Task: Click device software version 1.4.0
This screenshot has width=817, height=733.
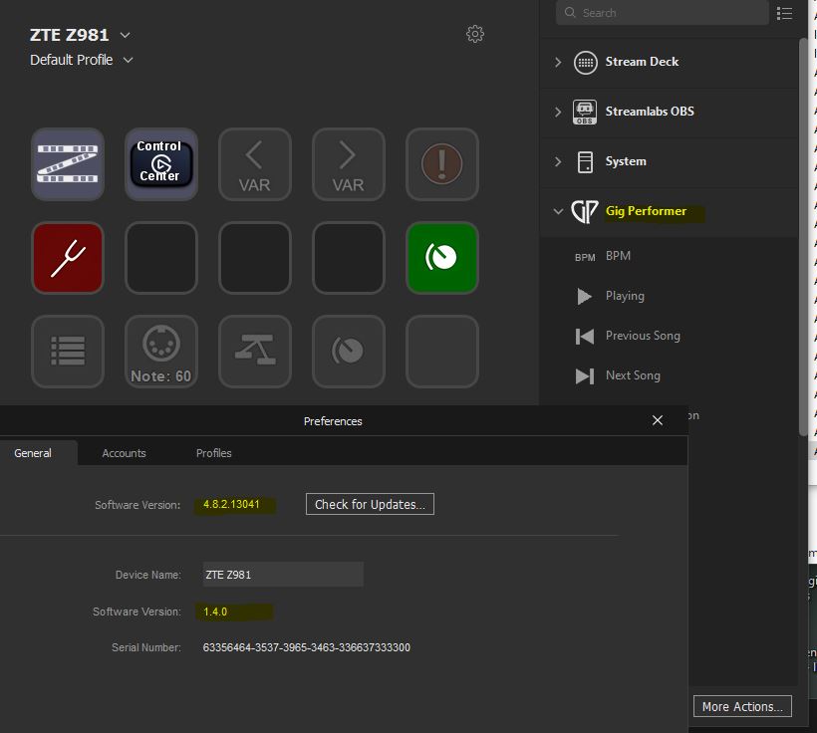Action: [215, 611]
